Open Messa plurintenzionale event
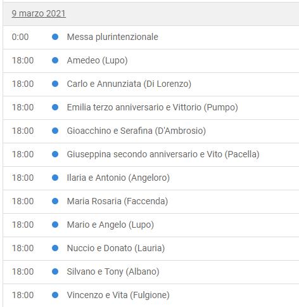Screen dimensions: 299x307 pos(113,37)
